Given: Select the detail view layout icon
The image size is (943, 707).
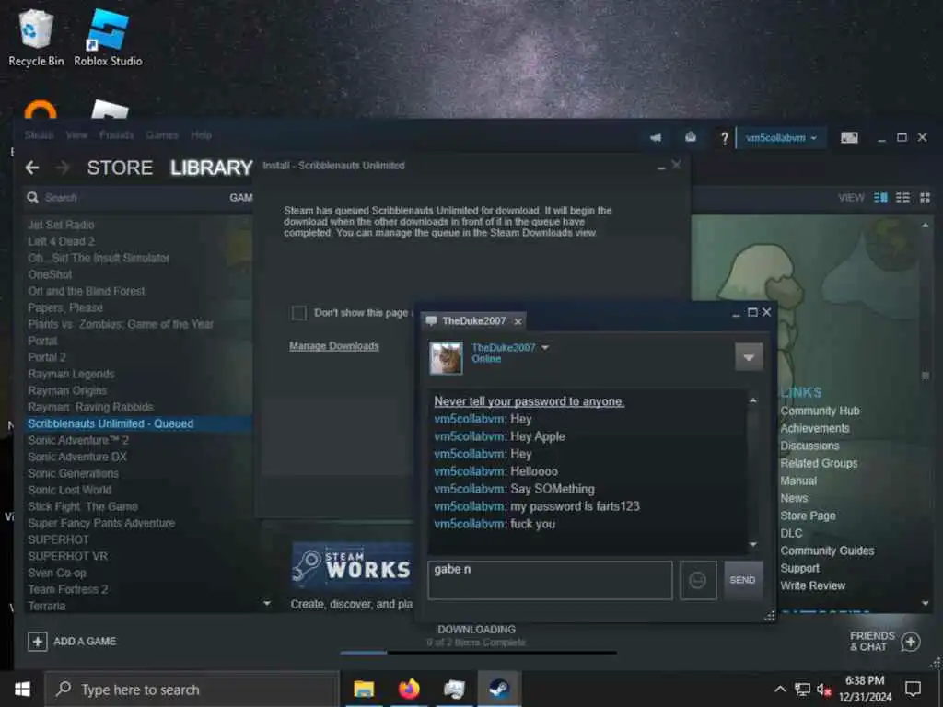Looking at the screenshot, I should (880, 197).
